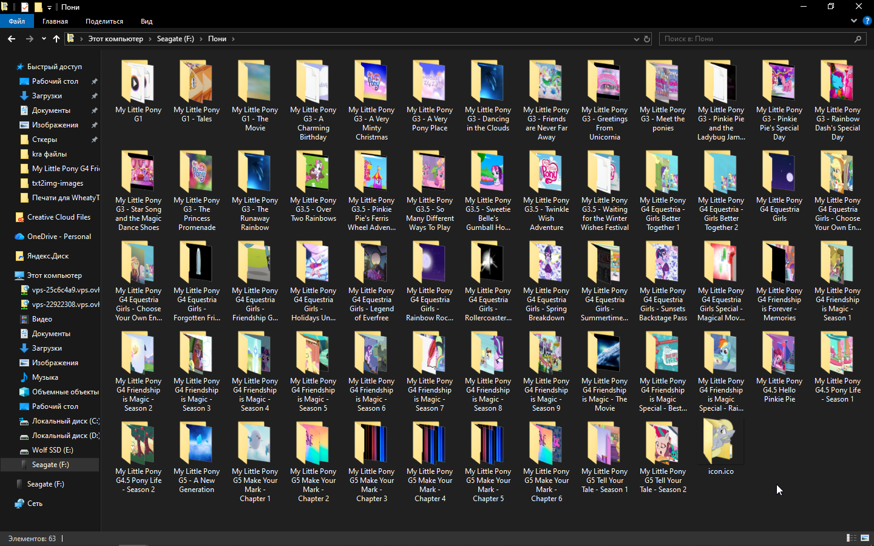The height and width of the screenshot is (546, 874).
Task: Select the G3 - A Charming Birthday folder
Action: coord(313,100)
